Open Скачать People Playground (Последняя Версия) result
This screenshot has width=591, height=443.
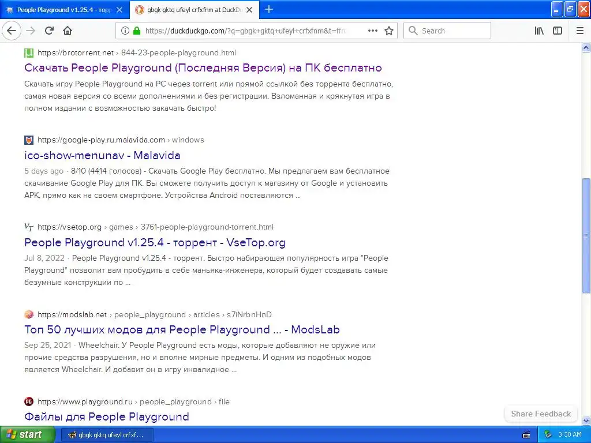pyautogui.click(x=203, y=68)
